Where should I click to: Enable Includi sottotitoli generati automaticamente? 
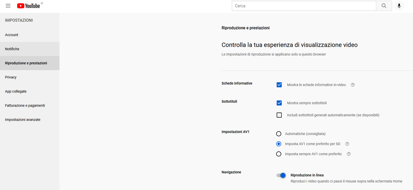[279, 115]
